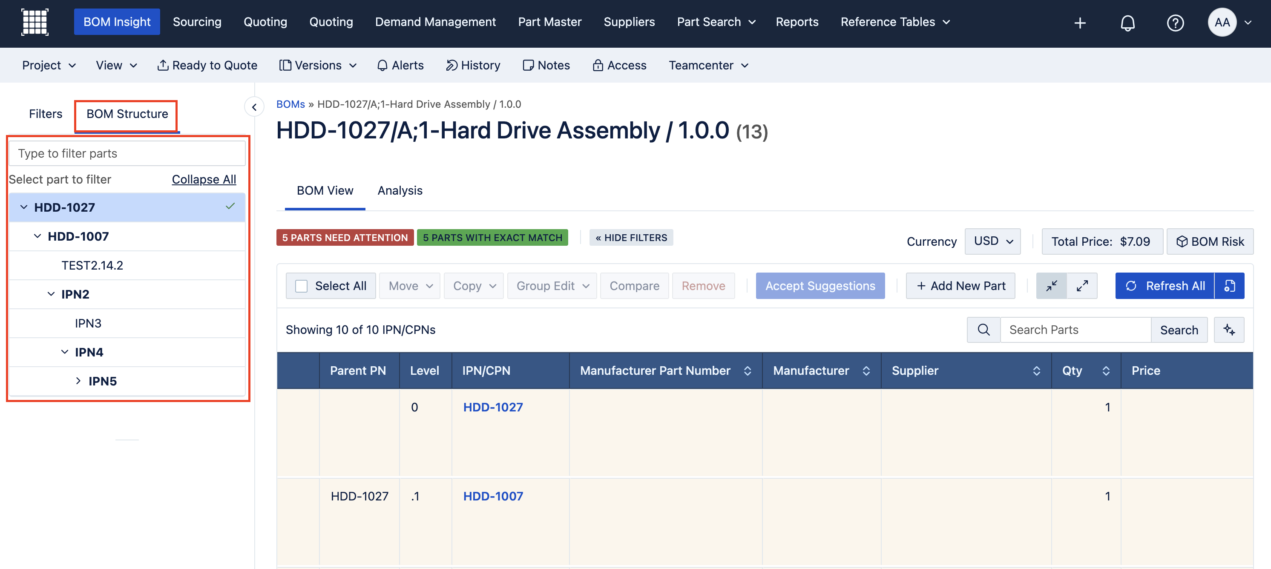1271x569 pixels.
Task: Expand the IPN5 tree node
Action: (x=78, y=381)
